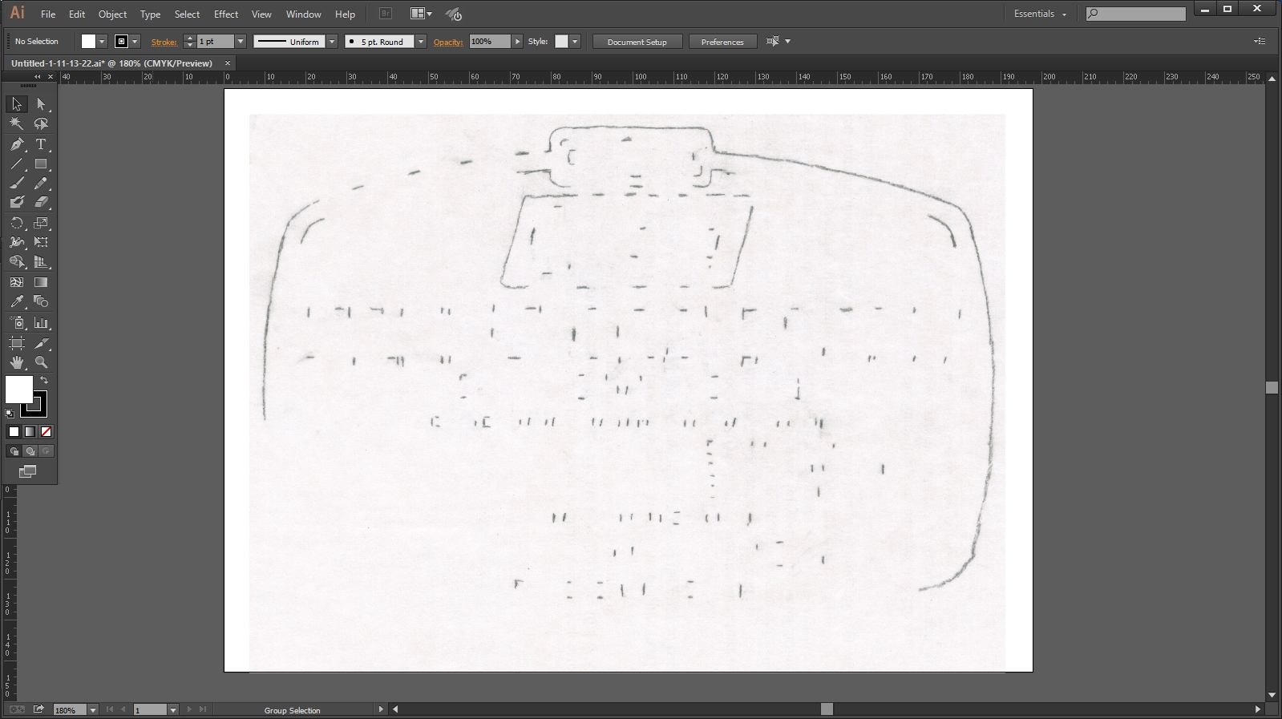Choose the Column Graph tool
Screen dimensions: 1282x719
41,323
